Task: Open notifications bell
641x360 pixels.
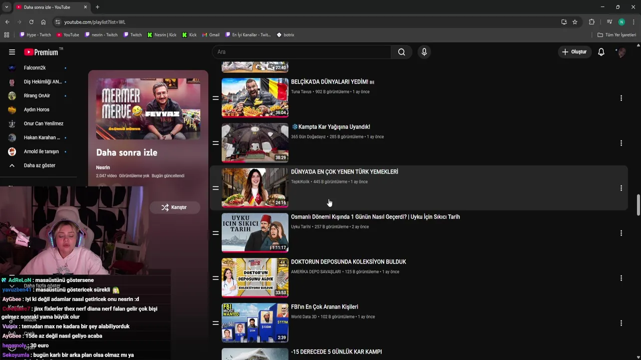Action: 601,52
